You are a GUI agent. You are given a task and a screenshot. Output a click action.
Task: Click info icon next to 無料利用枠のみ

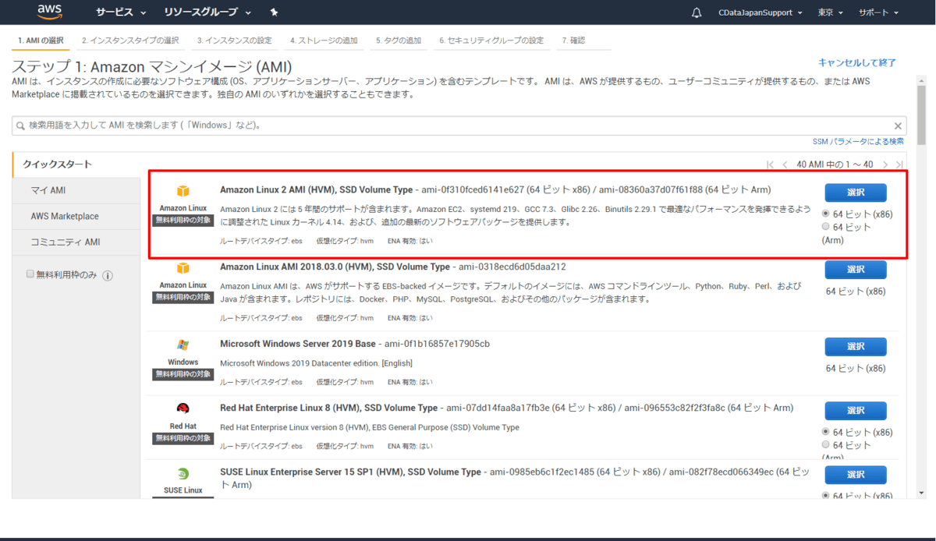[108, 275]
